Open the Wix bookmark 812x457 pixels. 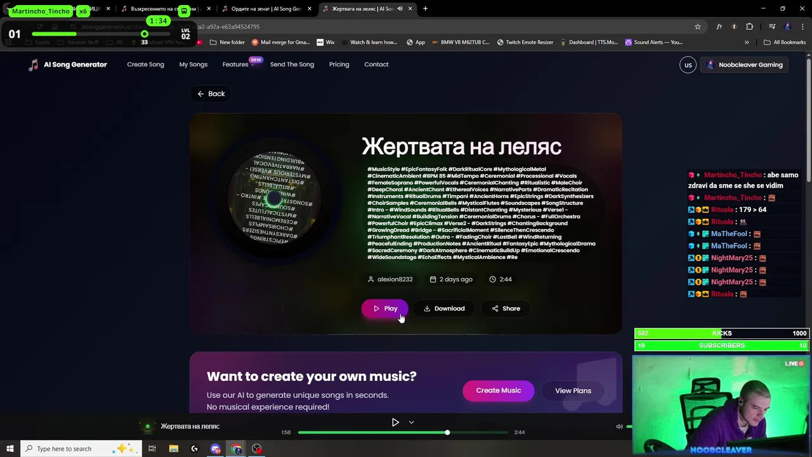[325, 43]
